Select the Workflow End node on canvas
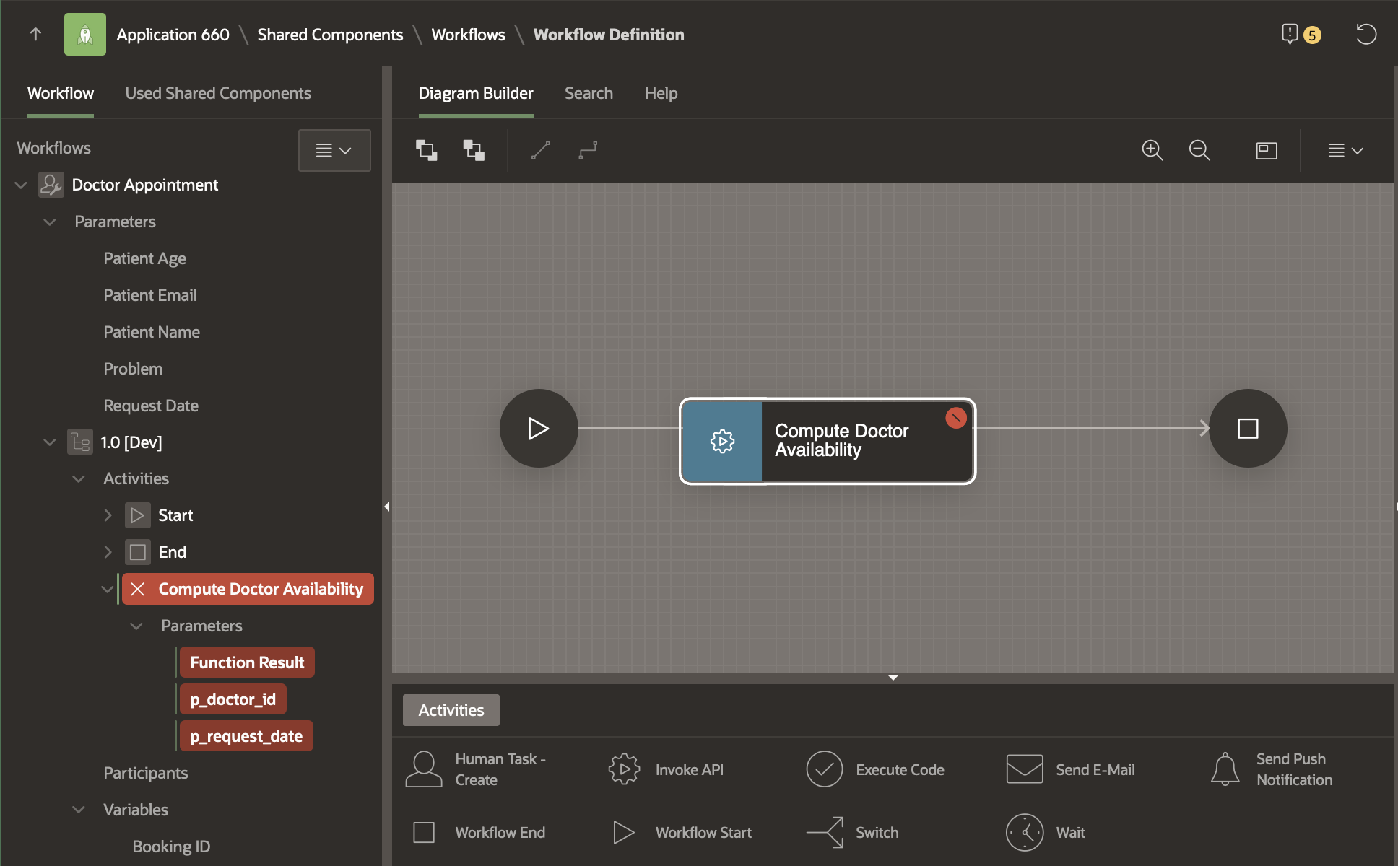 (x=1247, y=429)
